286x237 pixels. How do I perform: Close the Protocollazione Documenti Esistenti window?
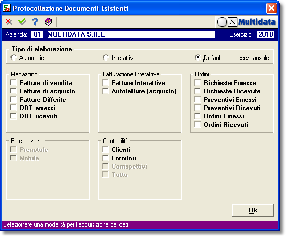coord(271,8)
